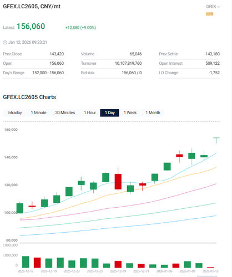232x277 pixels.
Task: Click the Turnover value 10,107,819,760
Action: point(128,63)
